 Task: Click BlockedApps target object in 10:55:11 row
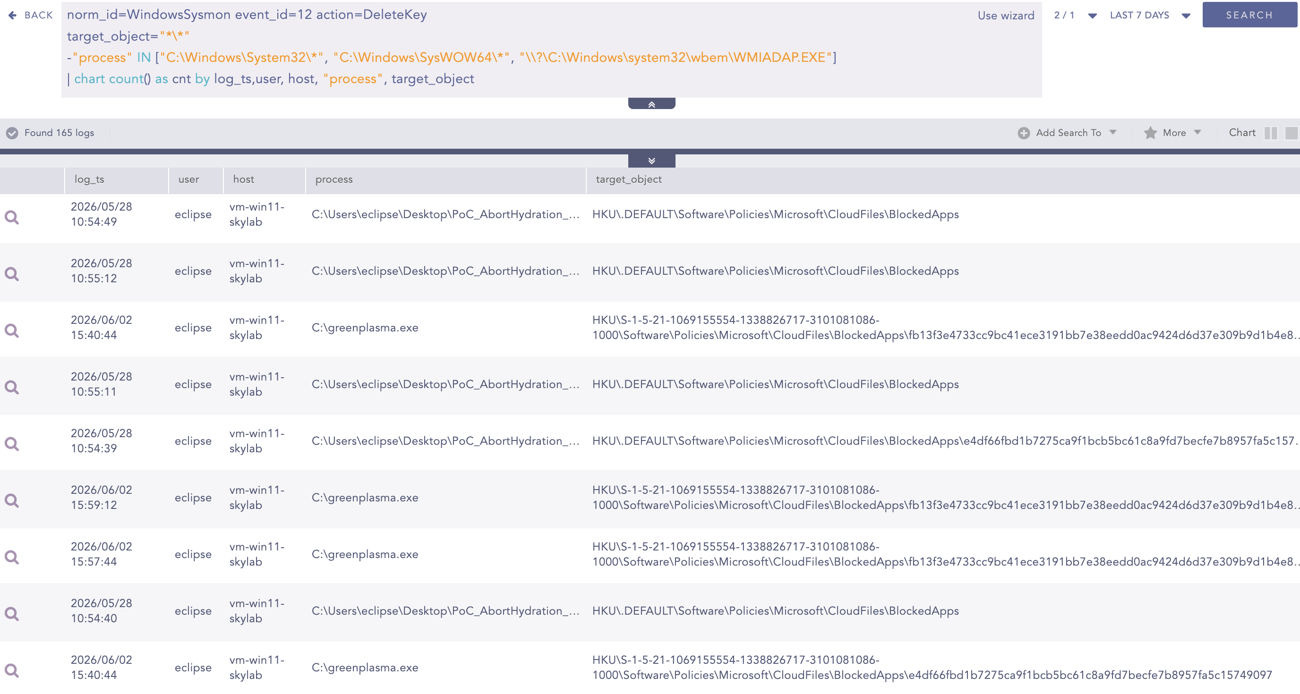point(775,384)
